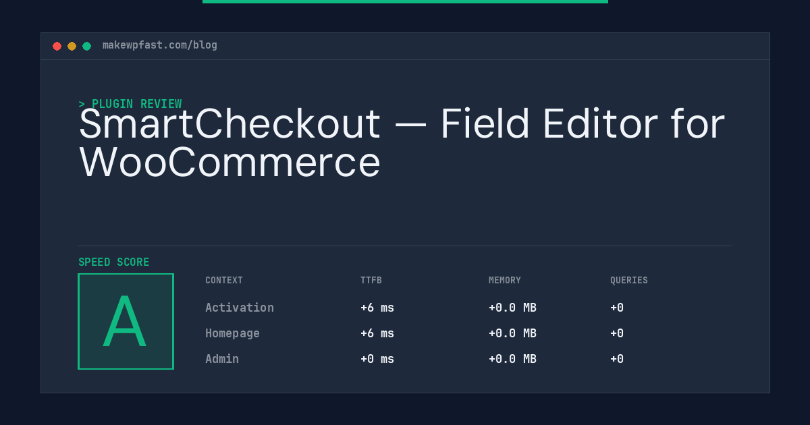Click Homepage memory value +0.0 MB
Viewport: 810px width, 425px height.
pyautogui.click(x=512, y=333)
